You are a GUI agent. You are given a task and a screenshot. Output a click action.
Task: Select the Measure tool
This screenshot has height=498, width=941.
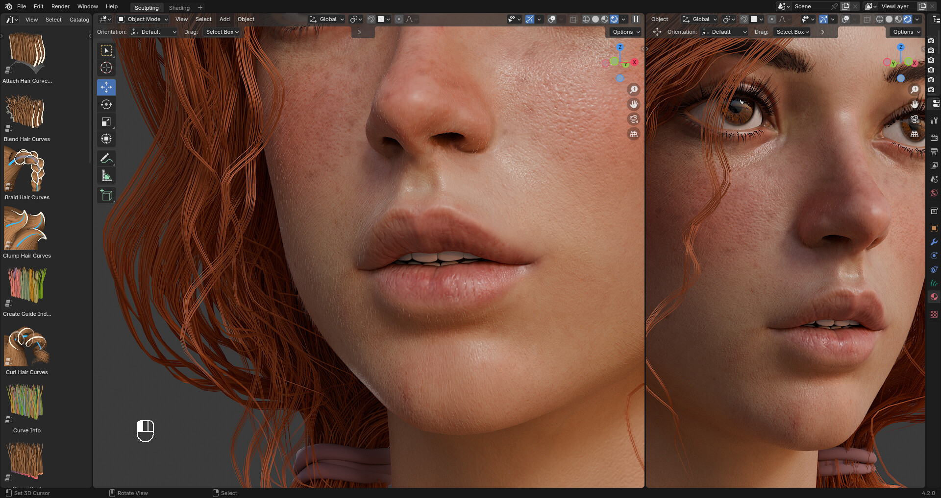(x=106, y=175)
